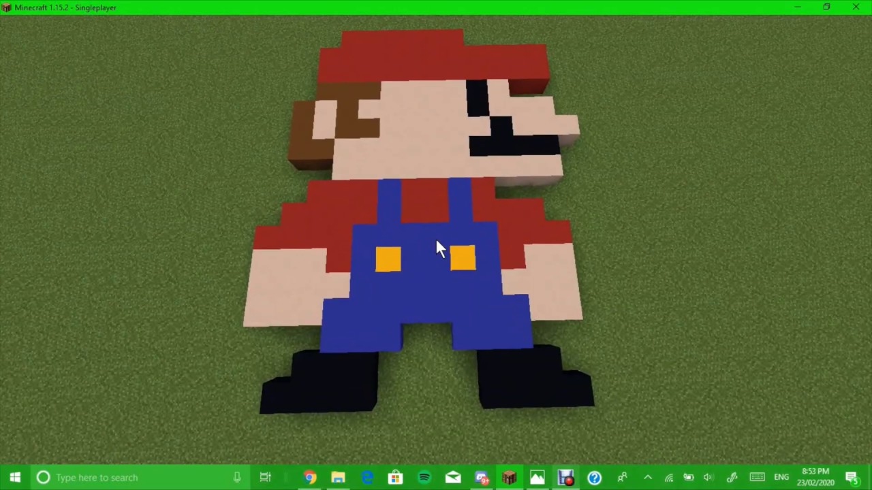This screenshot has height=490, width=872.
Task: Click the 'Minecraft 1.15.2 - Singleplayer' title text
Action: [x=65, y=7]
